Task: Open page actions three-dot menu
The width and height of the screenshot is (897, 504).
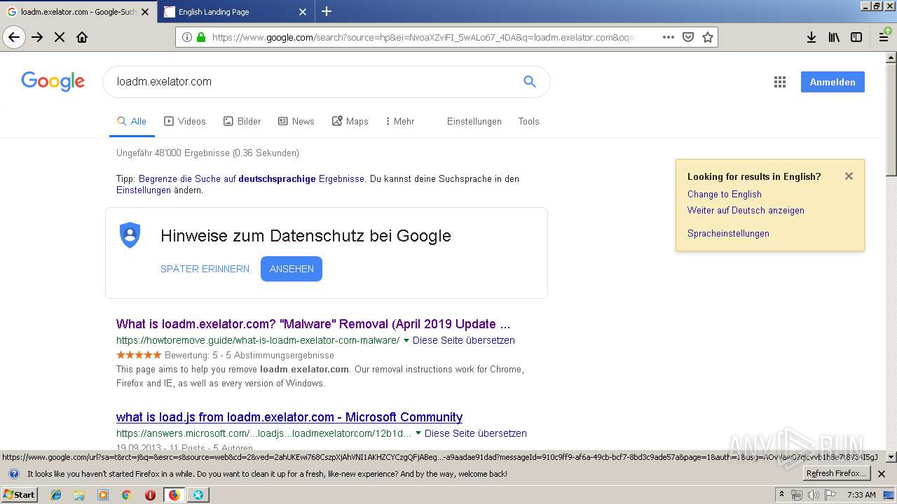Action: 669,37
